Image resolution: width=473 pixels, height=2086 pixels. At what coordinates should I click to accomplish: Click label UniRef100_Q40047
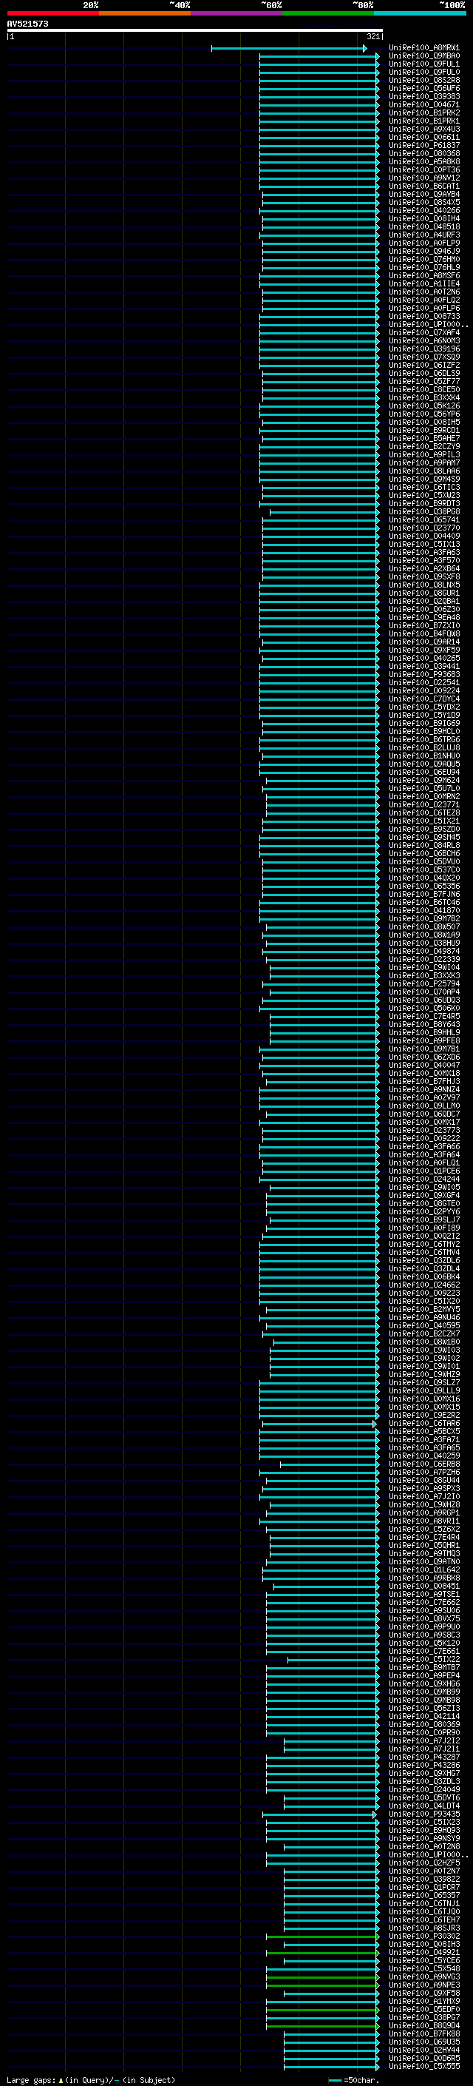pyautogui.click(x=424, y=1065)
